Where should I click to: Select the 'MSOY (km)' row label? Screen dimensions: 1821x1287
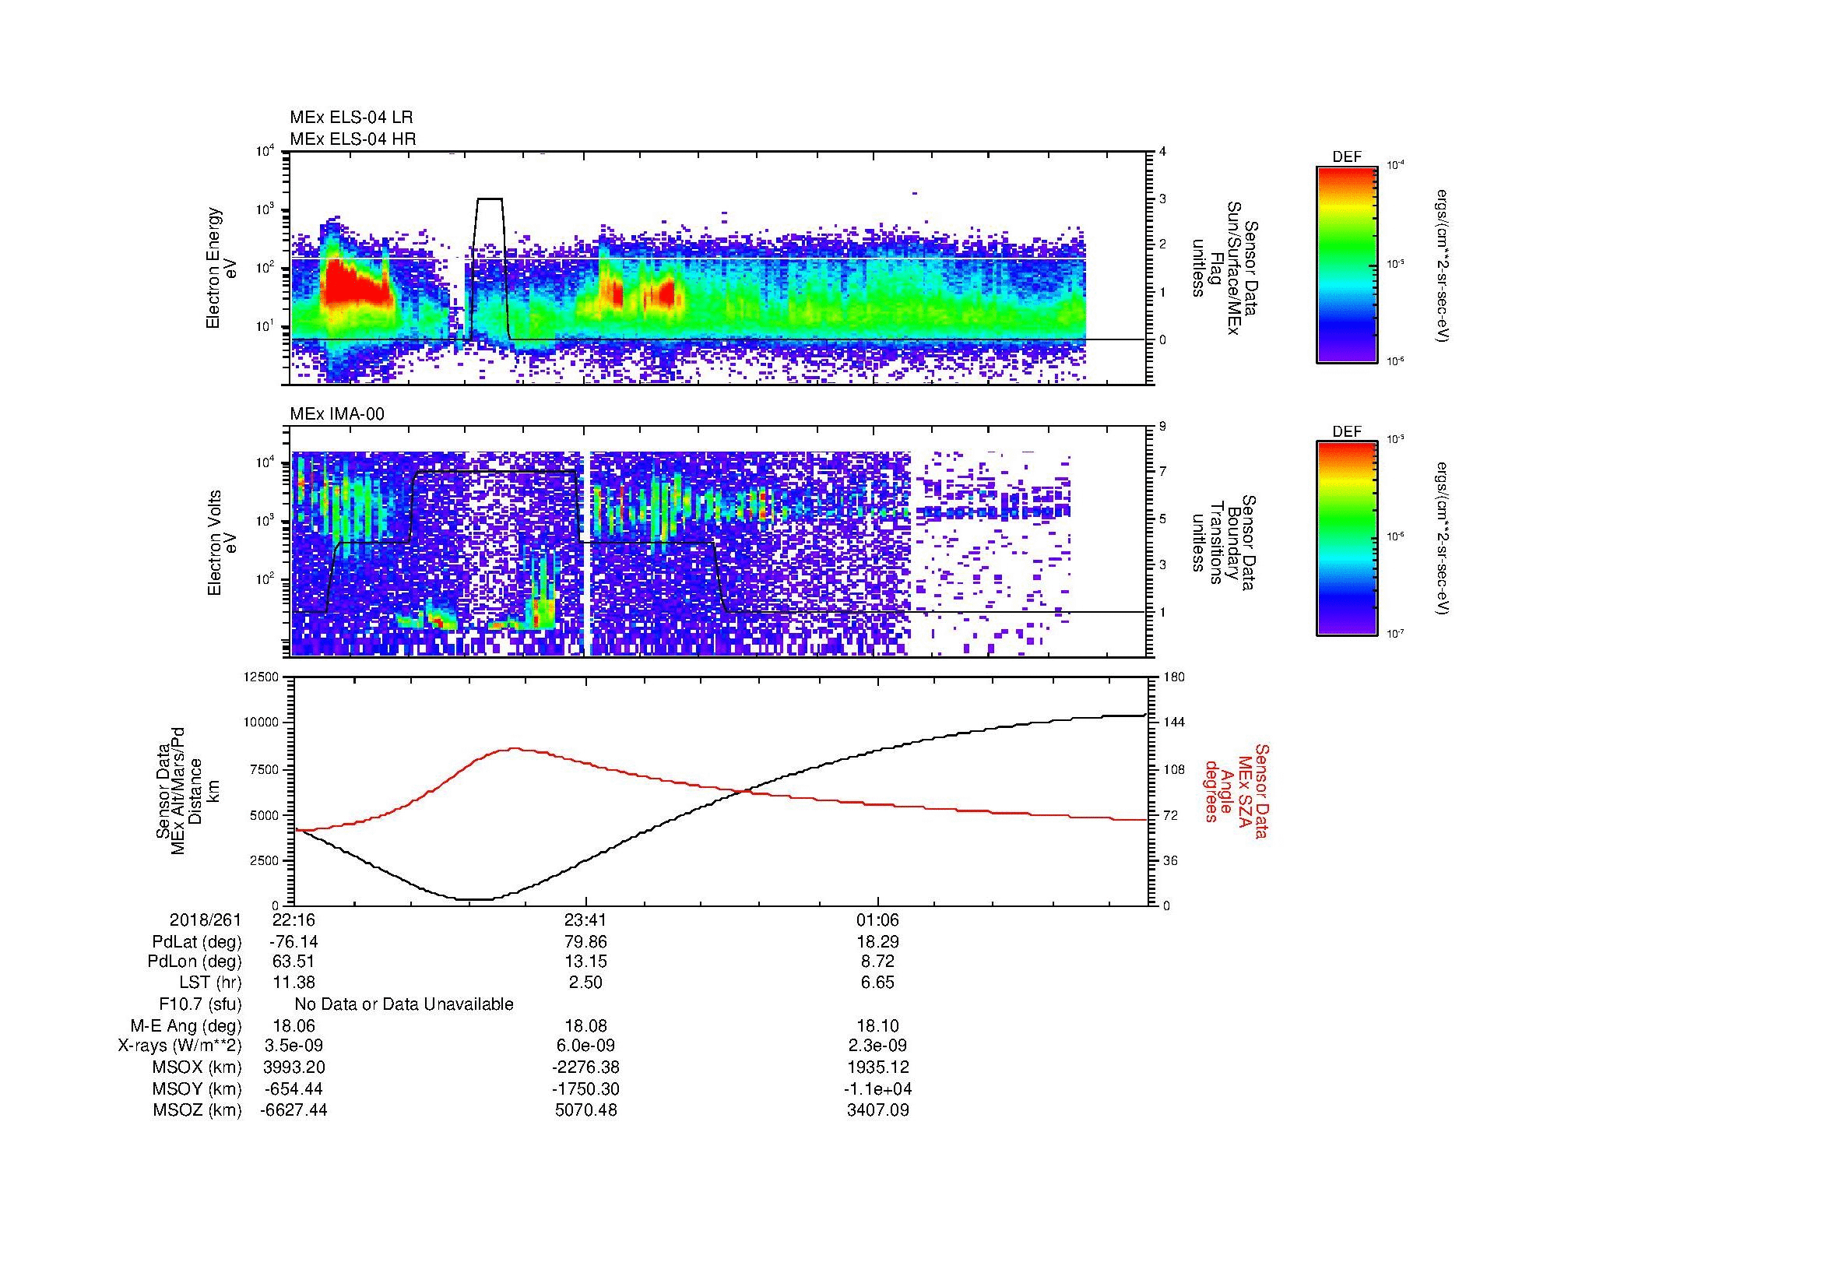197,1088
